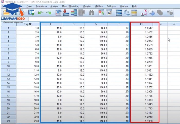
Task: Click the green Undo arrow
Action: tap(41, 13)
